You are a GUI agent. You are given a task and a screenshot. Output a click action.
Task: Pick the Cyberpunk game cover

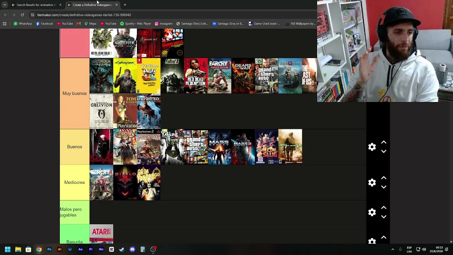[125, 76]
